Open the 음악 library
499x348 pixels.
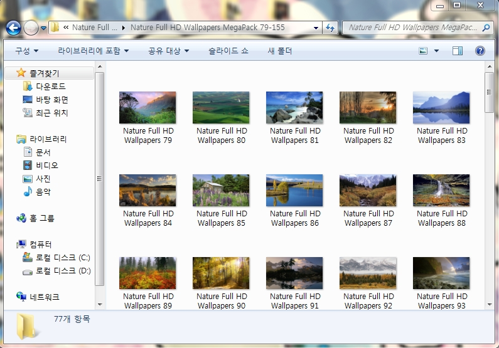pos(43,192)
